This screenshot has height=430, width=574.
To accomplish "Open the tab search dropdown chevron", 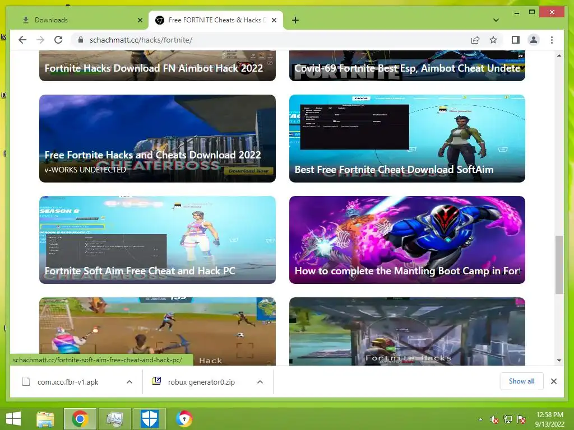I will click(x=496, y=20).
